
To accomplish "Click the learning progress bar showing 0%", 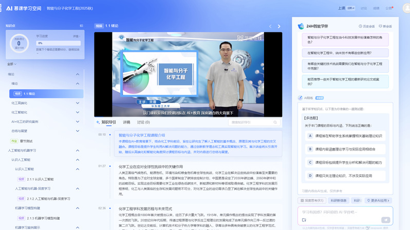I will tap(58, 43).
